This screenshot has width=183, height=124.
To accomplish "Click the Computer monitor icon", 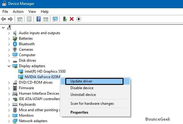I will tap(15, 55).
